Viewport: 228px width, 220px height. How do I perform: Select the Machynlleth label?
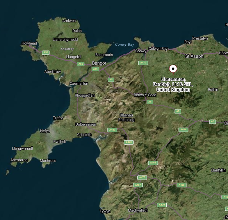(x=138, y=210)
